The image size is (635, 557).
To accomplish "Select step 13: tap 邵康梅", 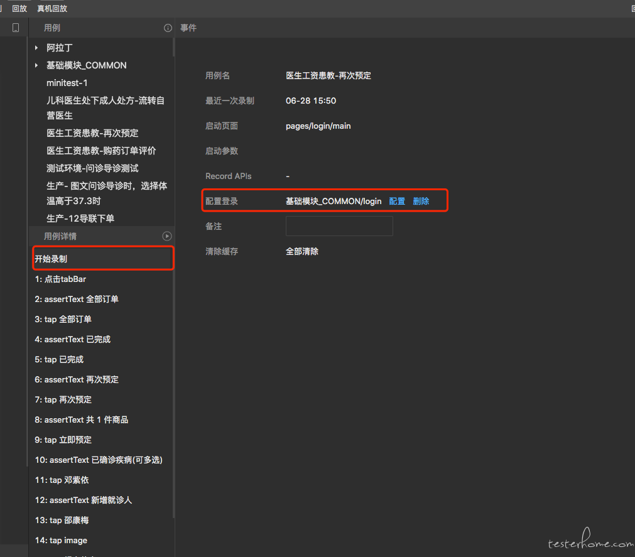I will (x=62, y=520).
